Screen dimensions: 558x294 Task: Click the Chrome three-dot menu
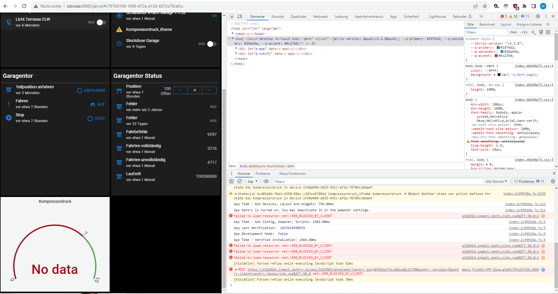[552, 6]
